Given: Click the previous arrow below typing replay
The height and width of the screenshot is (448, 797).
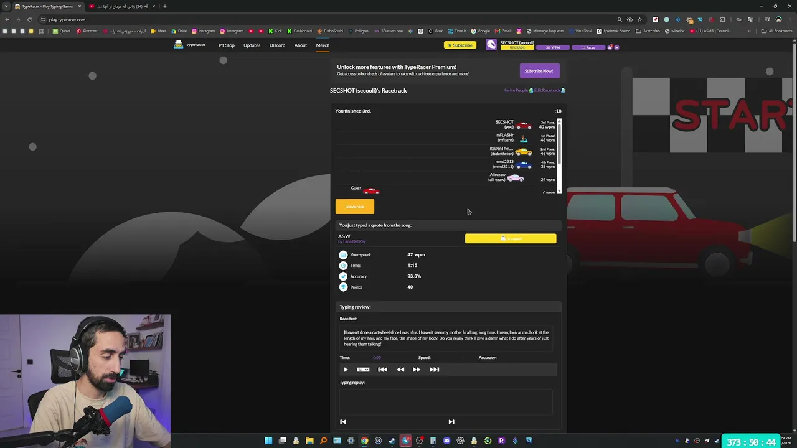Looking at the screenshot, I should point(342,422).
